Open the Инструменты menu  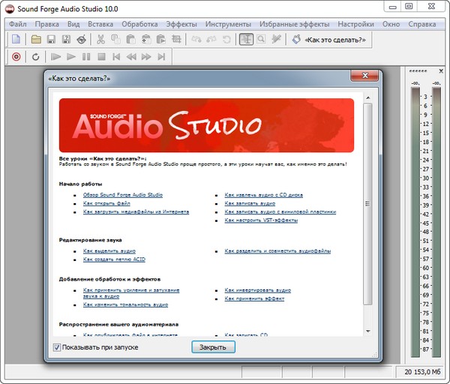(x=228, y=24)
